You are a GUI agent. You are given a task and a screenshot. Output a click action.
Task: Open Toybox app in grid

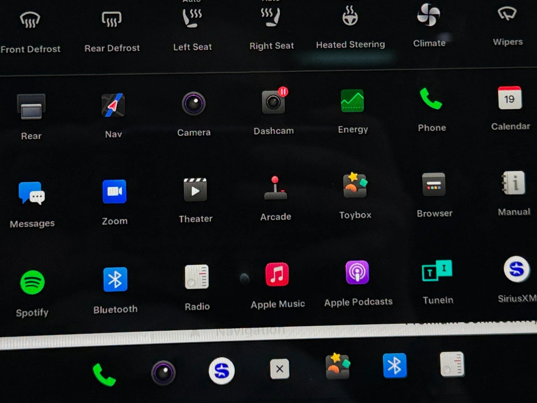click(x=355, y=185)
